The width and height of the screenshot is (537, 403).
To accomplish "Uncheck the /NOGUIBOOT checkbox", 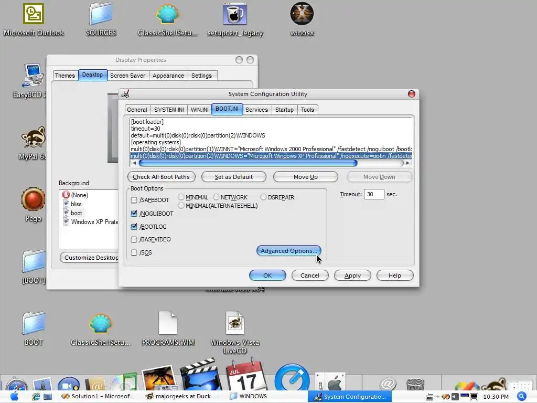I will coord(134,214).
